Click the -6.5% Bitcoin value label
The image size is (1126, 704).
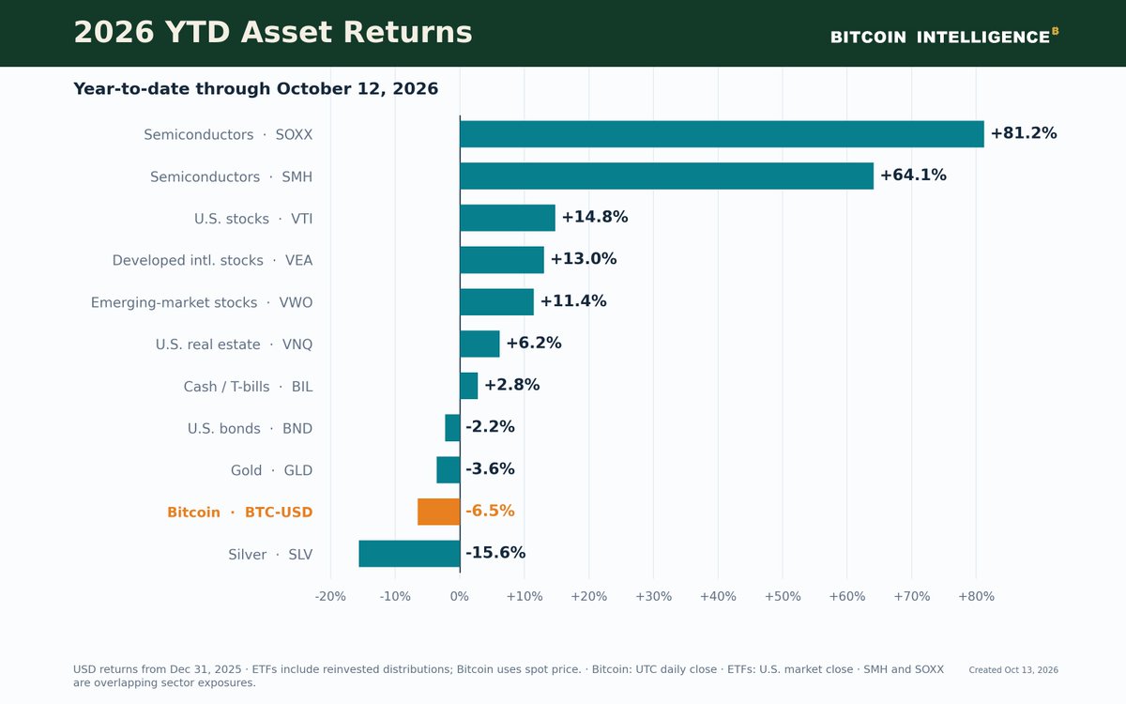click(490, 512)
